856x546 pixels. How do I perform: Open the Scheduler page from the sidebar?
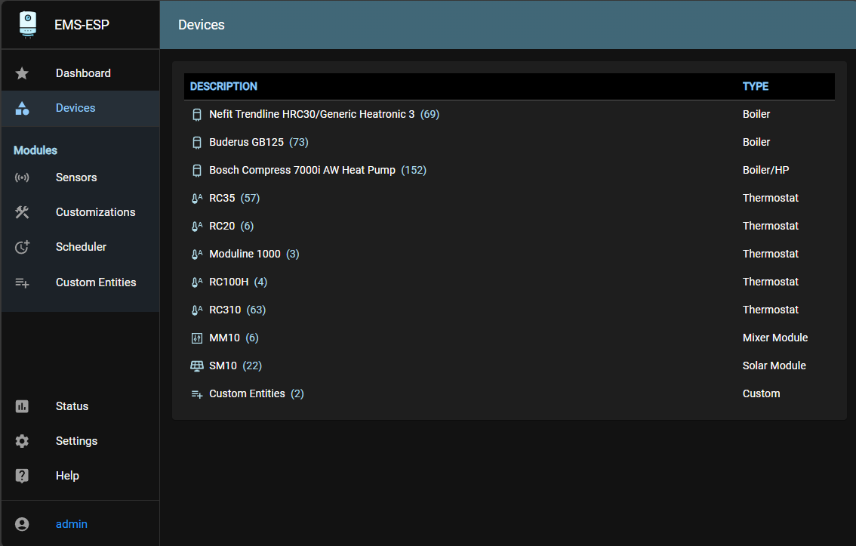pyautogui.click(x=82, y=246)
